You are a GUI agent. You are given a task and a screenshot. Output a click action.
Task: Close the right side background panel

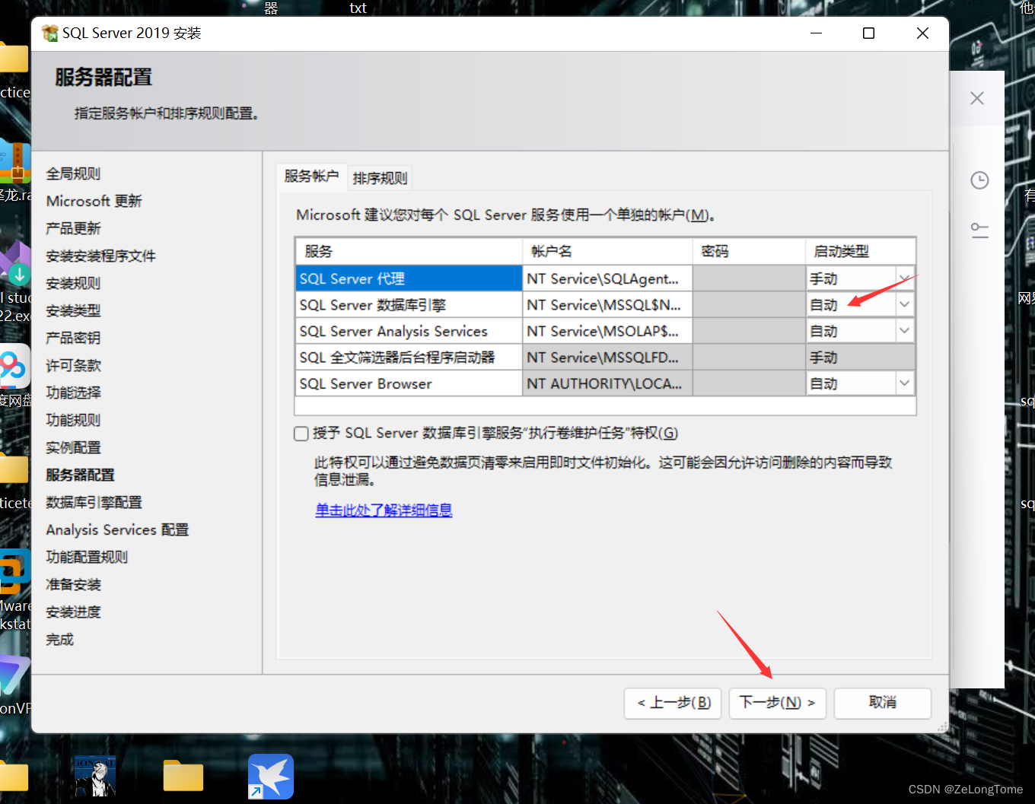click(977, 98)
